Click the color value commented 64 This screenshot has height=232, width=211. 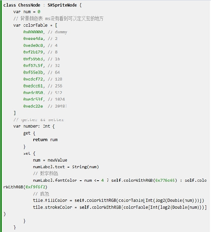pos(33,72)
